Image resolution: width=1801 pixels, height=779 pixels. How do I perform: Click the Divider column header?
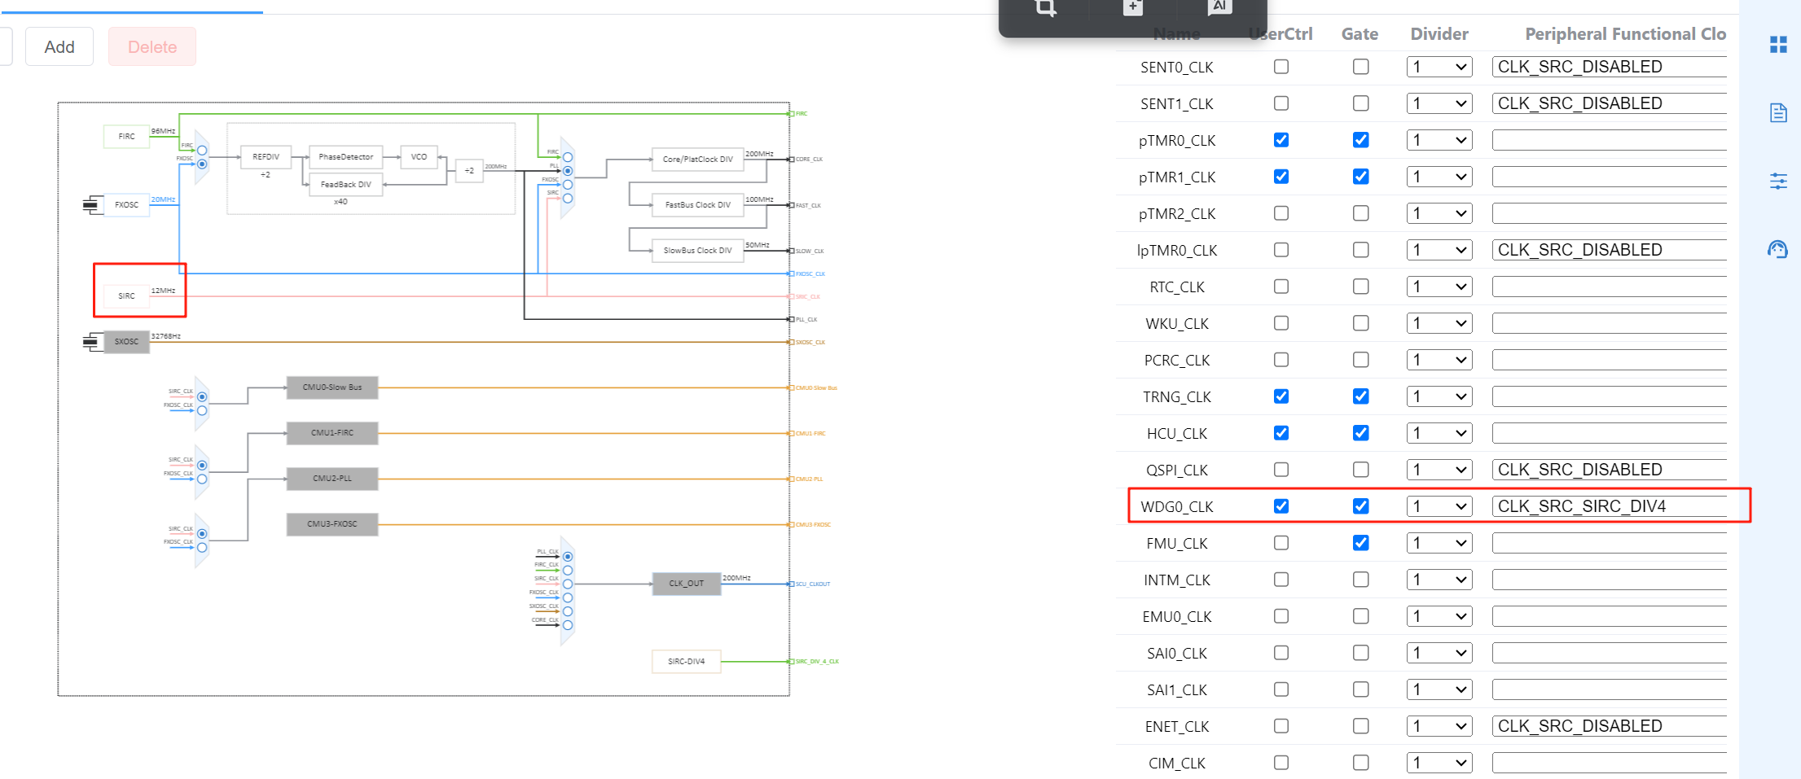click(x=1439, y=34)
